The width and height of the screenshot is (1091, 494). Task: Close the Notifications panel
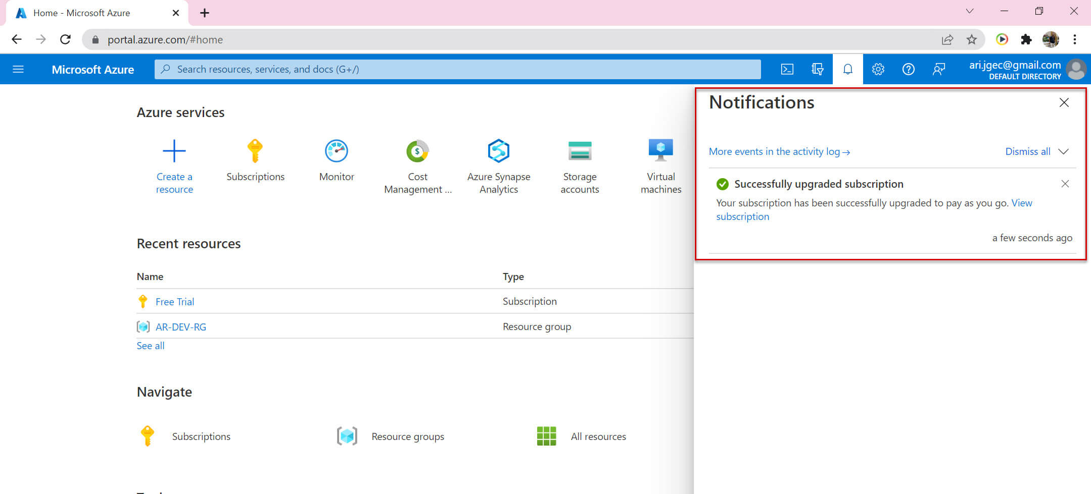tap(1064, 102)
